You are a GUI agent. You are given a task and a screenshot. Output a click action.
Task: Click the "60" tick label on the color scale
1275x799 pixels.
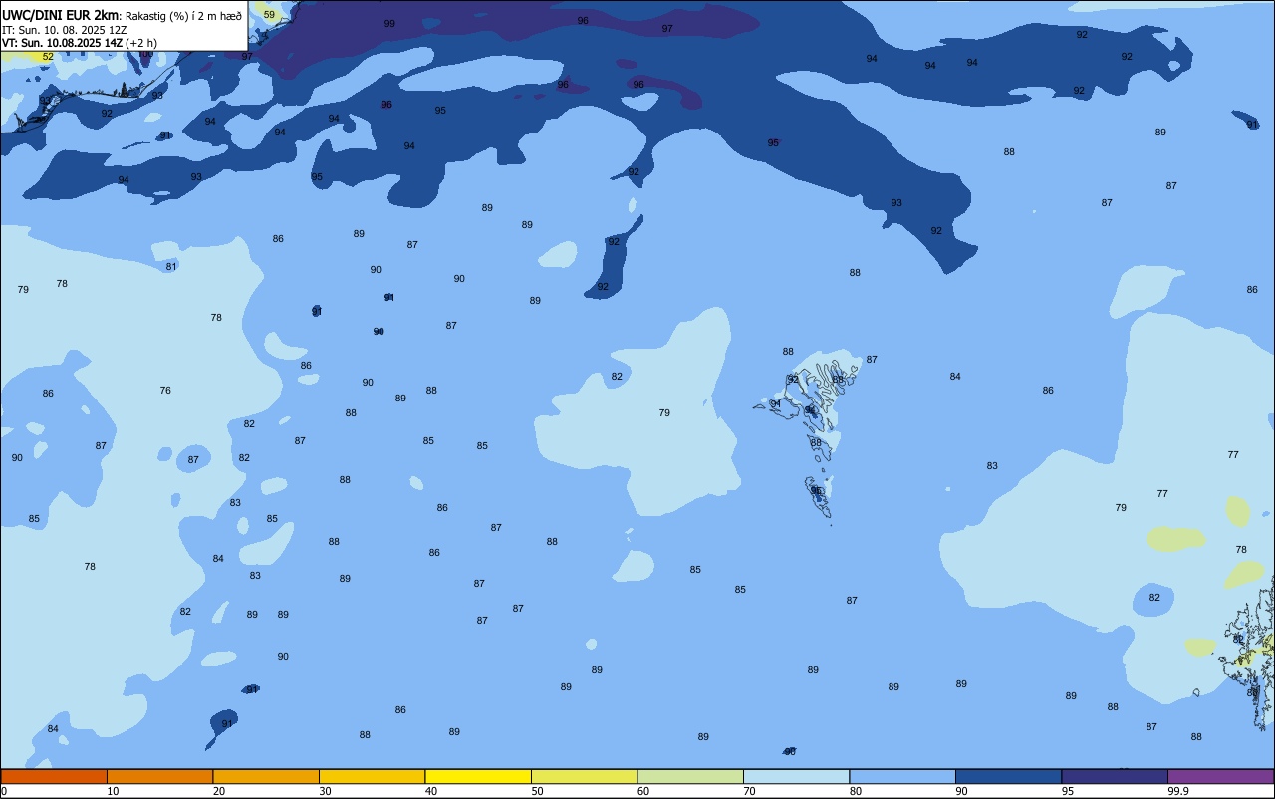643,791
